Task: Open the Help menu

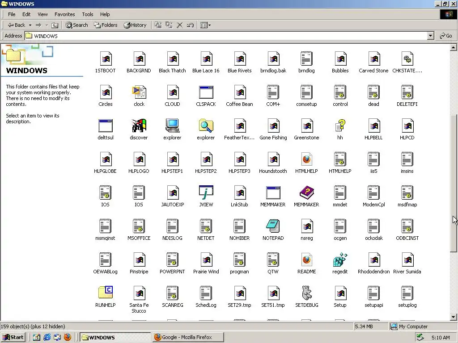Action: click(x=105, y=14)
